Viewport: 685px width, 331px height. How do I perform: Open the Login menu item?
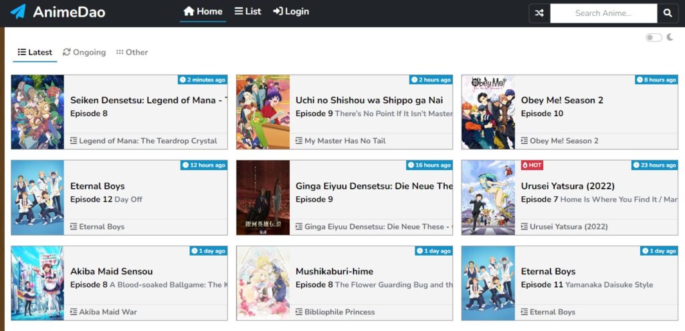pyautogui.click(x=291, y=11)
